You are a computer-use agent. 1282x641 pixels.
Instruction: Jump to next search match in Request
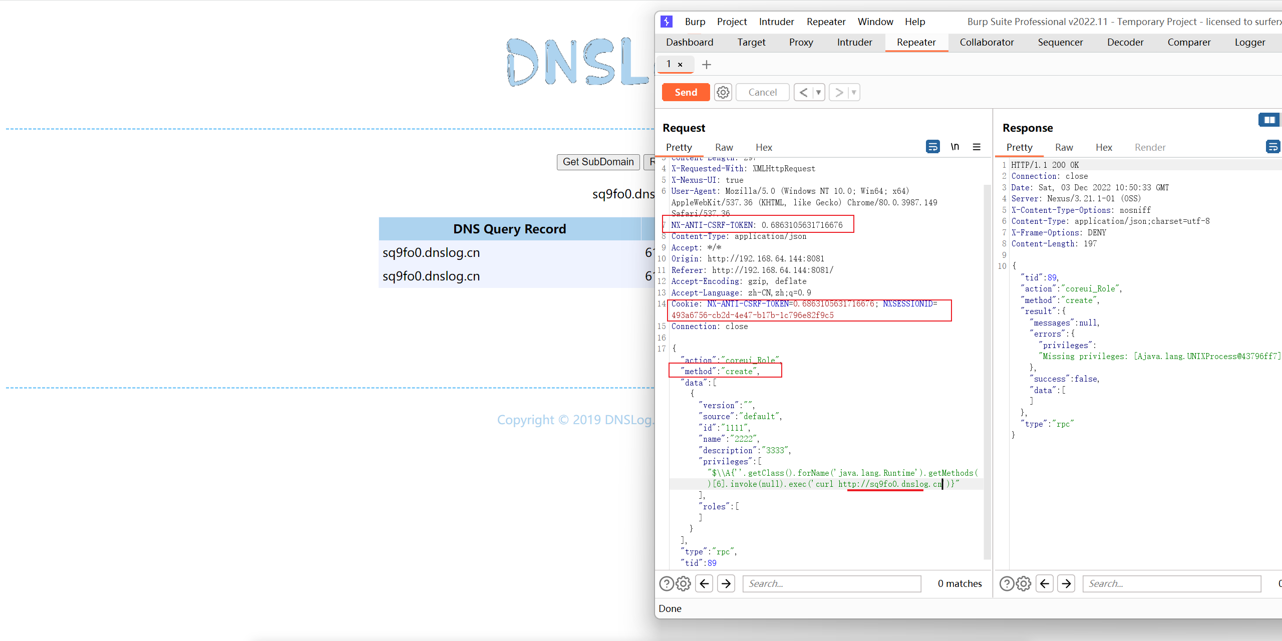(726, 583)
